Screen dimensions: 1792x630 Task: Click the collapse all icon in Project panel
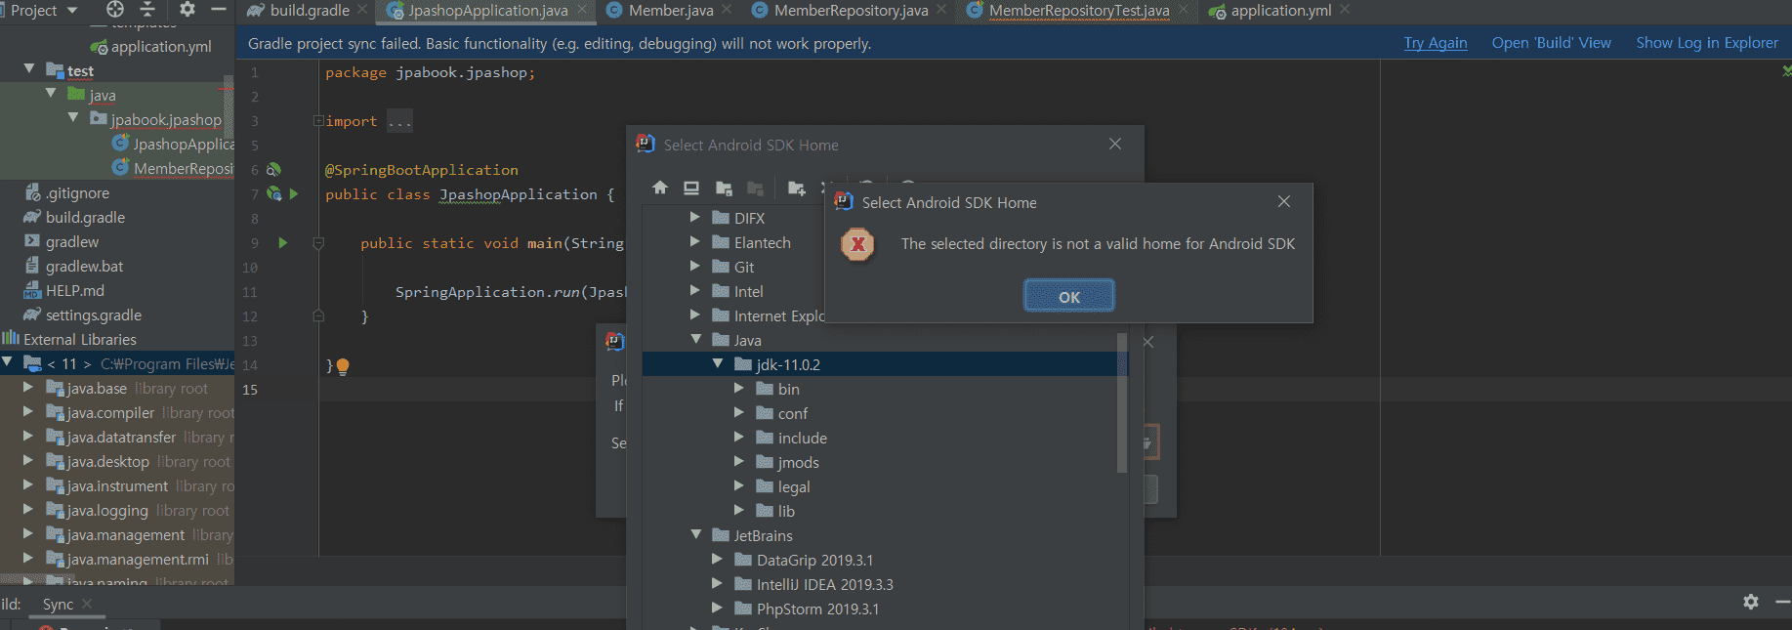click(x=147, y=10)
